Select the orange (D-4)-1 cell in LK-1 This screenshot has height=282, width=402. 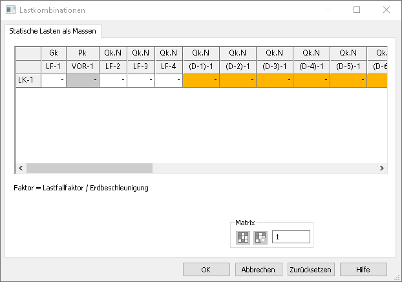click(312, 80)
